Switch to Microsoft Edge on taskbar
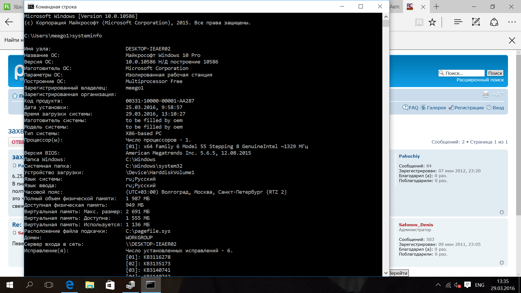The width and height of the screenshot is (521, 293). pyautogui.click(x=70, y=285)
